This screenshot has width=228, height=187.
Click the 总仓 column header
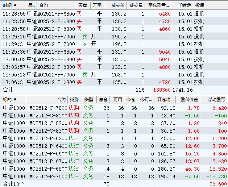coord(103,100)
